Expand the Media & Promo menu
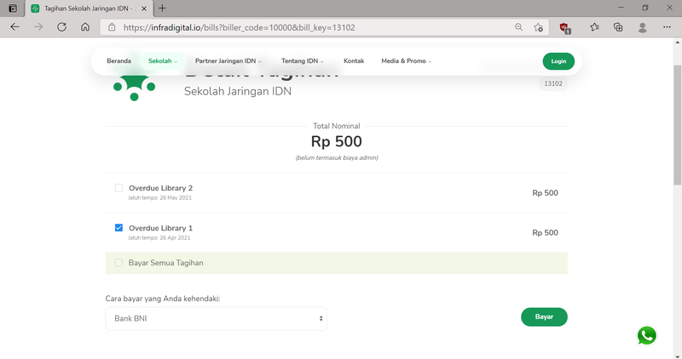This screenshot has height=359, width=682. click(x=407, y=60)
